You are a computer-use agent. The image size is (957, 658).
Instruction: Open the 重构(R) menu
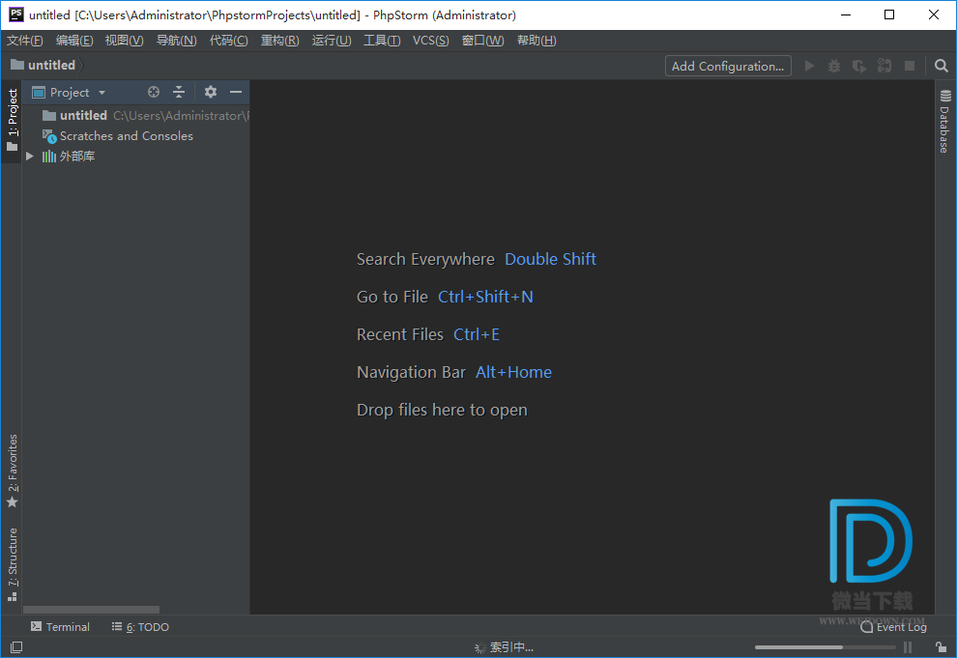[280, 41]
